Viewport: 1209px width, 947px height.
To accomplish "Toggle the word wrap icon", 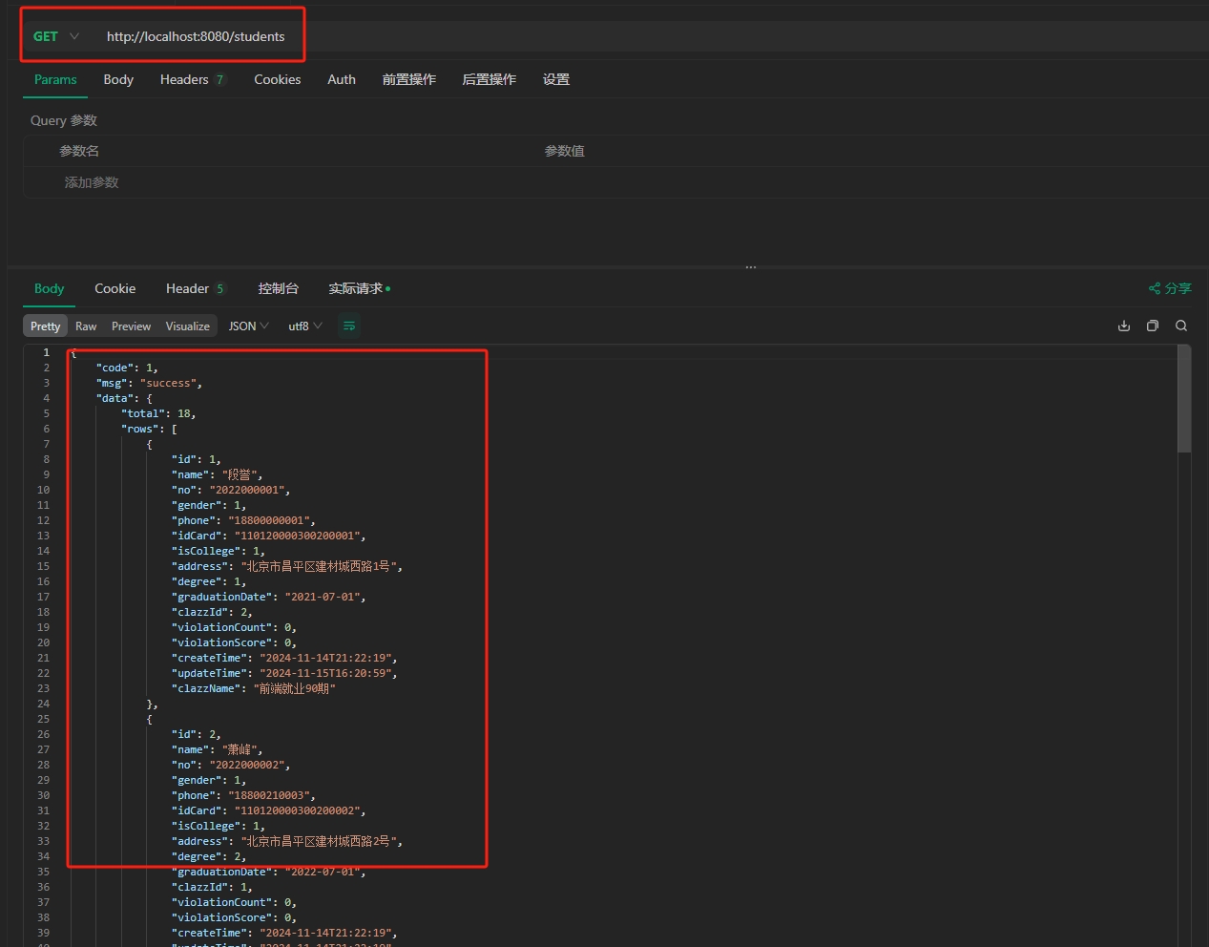I will click(x=349, y=326).
